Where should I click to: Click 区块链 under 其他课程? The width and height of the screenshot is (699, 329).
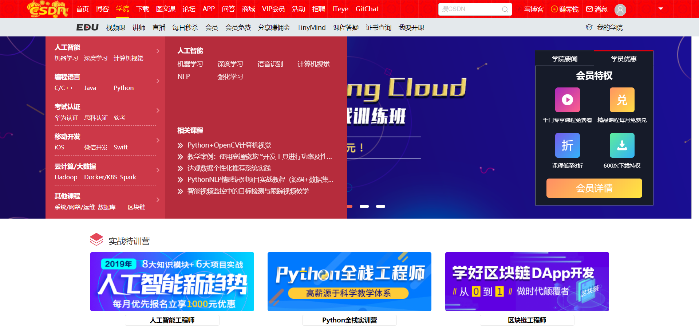[x=136, y=207]
